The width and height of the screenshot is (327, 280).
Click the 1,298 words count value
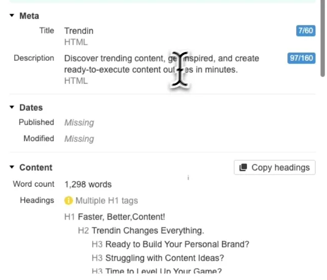click(88, 185)
